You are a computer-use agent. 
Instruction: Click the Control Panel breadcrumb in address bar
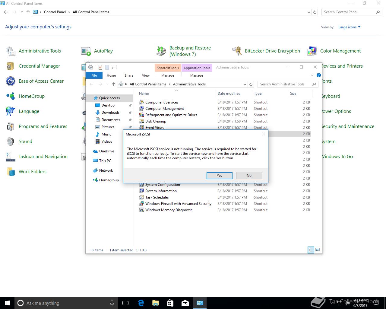(x=55, y=12)
